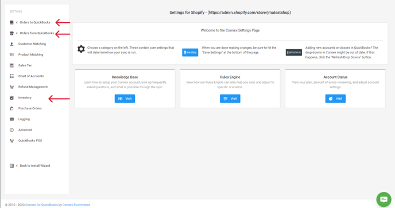This screenshot has height=208, width=395.
Task: Open Orders from QuickBooks settings
Action: [37, 33]
